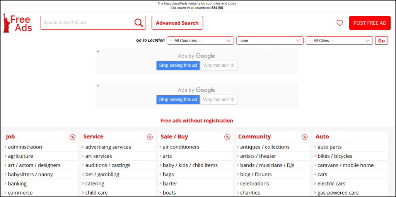Open the commerce job category

(20, 193)
